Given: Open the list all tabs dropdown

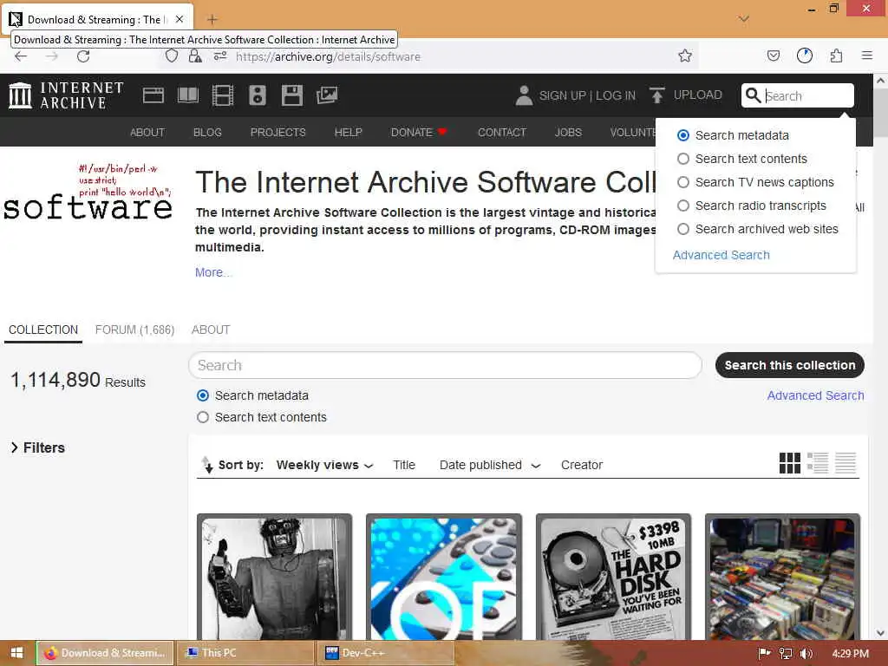Looking at the screenshot, I should click(x=743, y=19).
